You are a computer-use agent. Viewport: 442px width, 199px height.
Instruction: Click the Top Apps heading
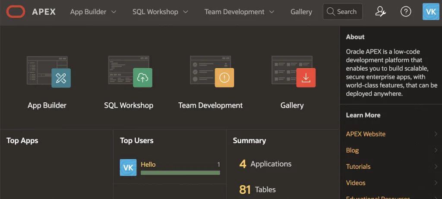[x=22, y=141]
